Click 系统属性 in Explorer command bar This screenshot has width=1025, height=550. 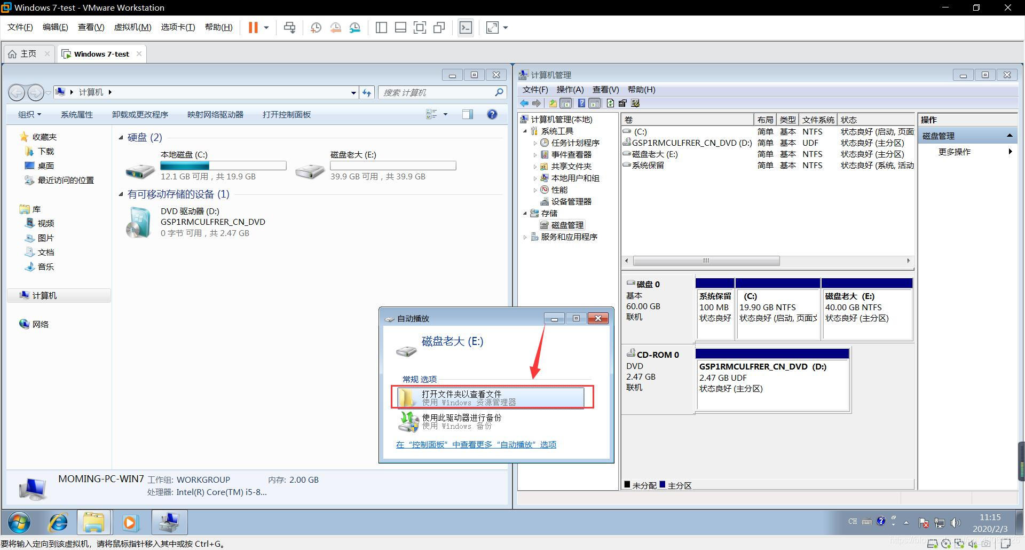coord(77,114)
